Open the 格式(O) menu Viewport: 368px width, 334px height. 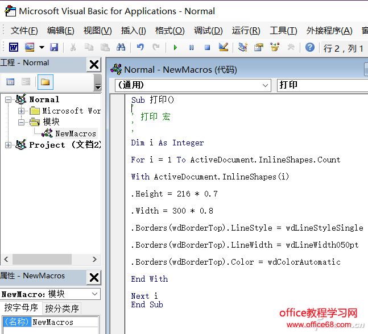[x=170, y=31]
